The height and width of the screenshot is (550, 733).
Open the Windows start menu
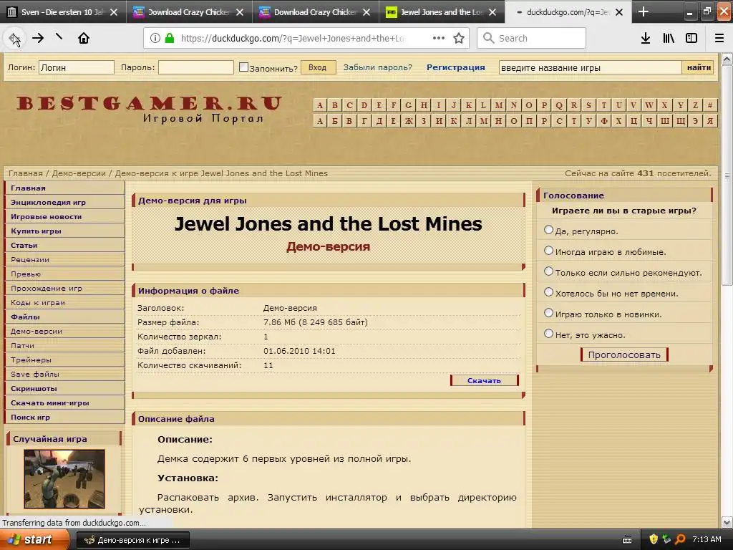coord(34,540)
